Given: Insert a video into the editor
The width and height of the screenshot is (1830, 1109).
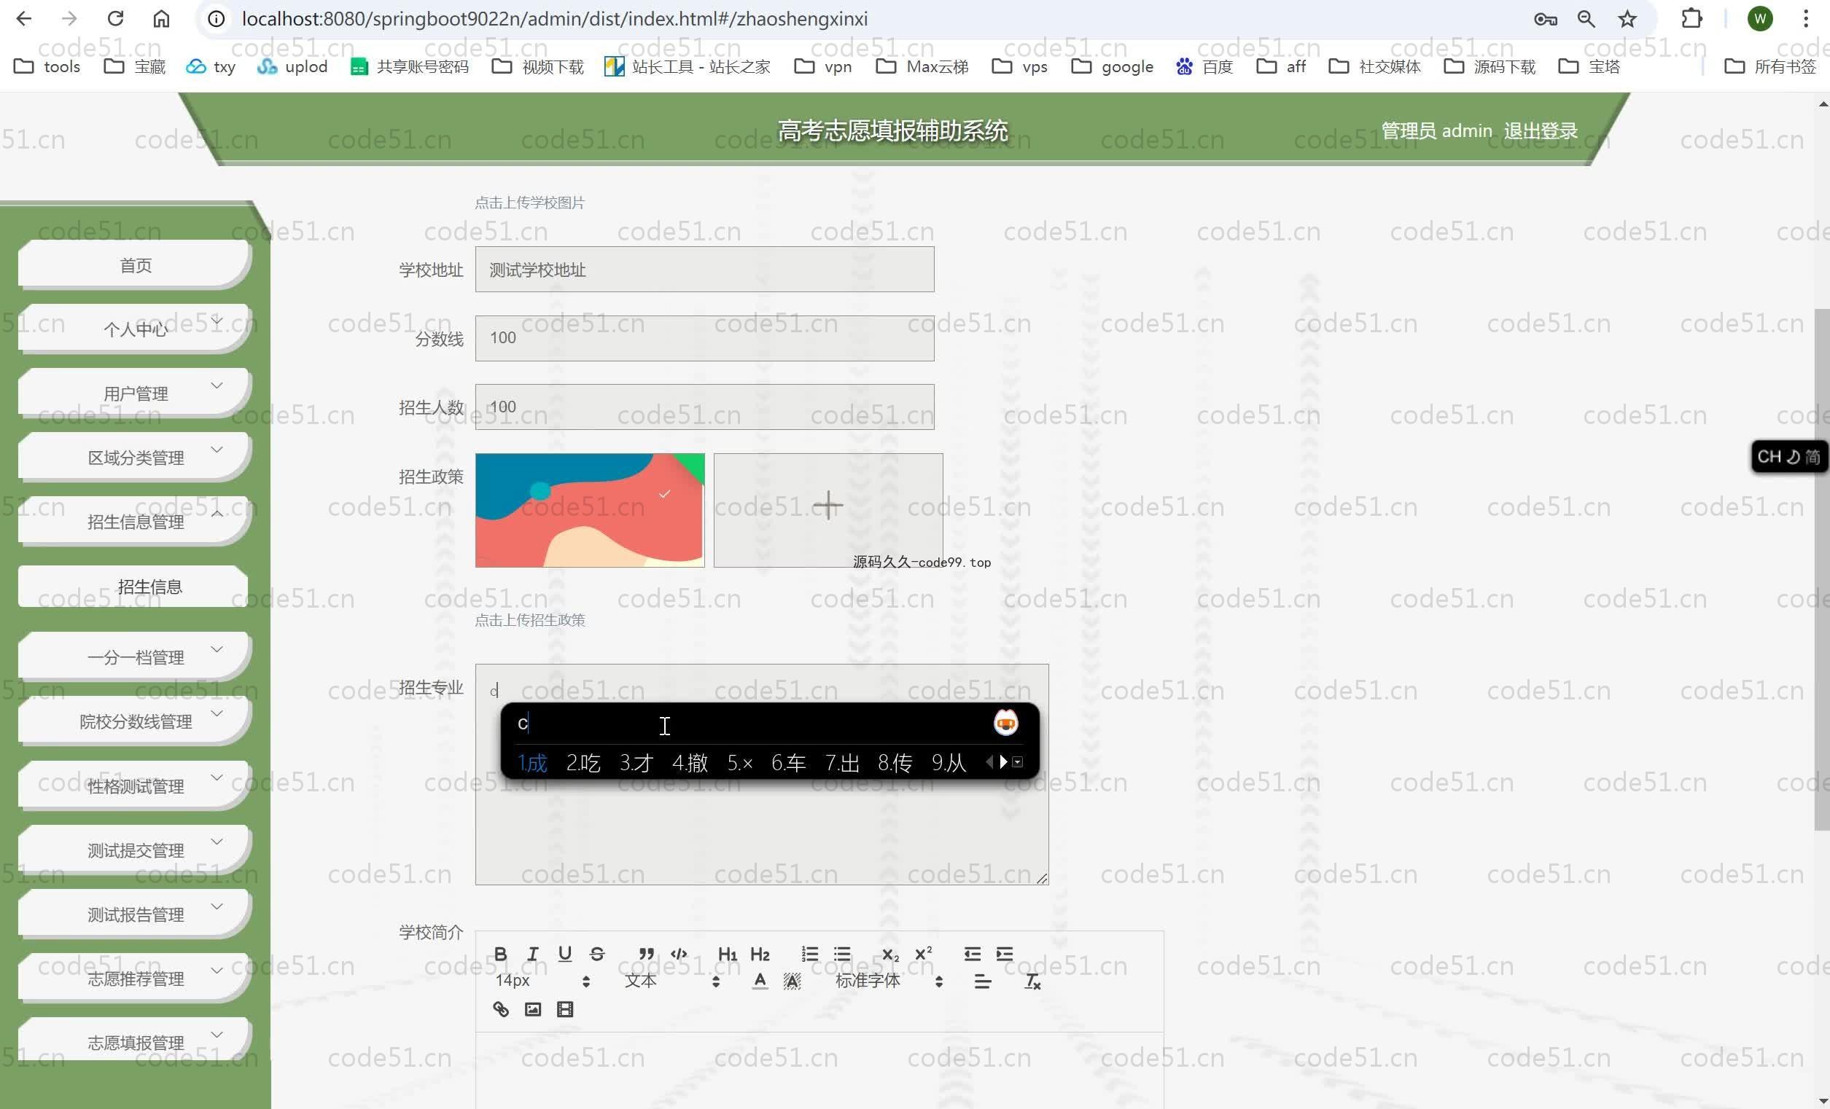Looking at the screenshot, I should [x=565, y=1008].
